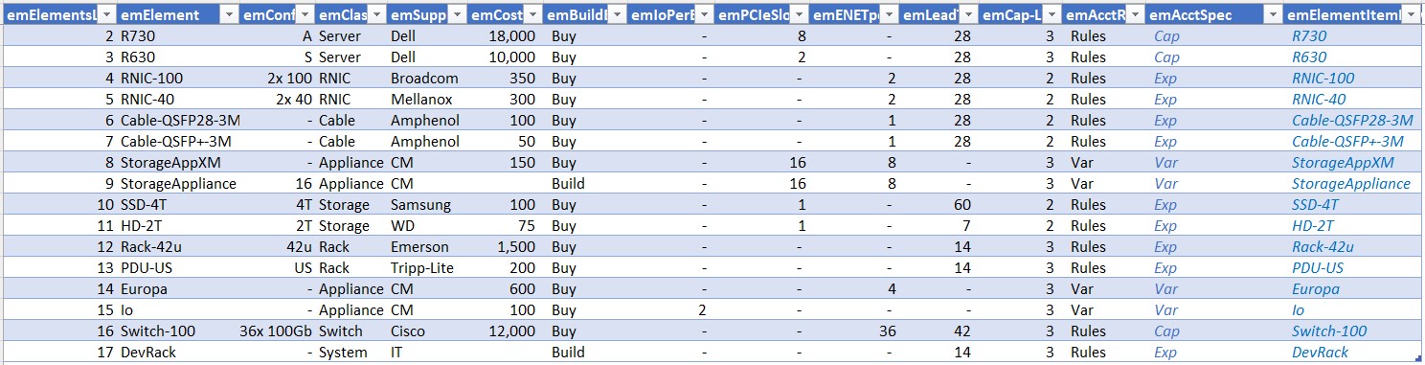The image size is (1425, 365).
Task: Open the emSupplier column filter arrow
Action: click(459, 15)
